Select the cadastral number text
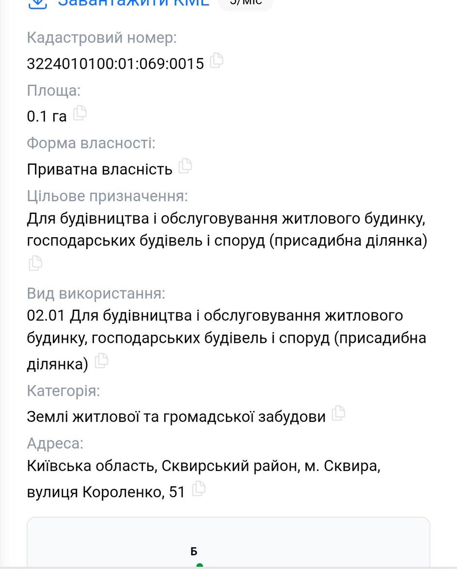Viewport: 457px width, 582px height. [115, 64]
